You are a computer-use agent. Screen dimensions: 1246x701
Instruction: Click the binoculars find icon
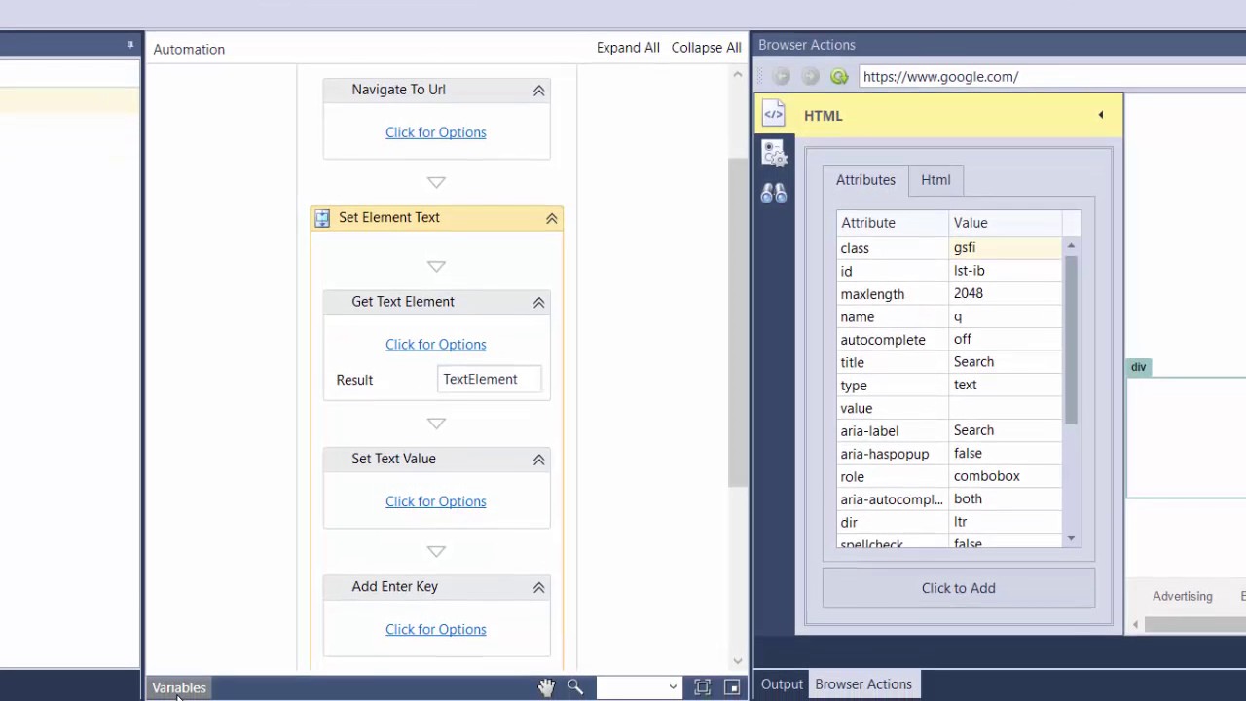[x=774, y=194]
